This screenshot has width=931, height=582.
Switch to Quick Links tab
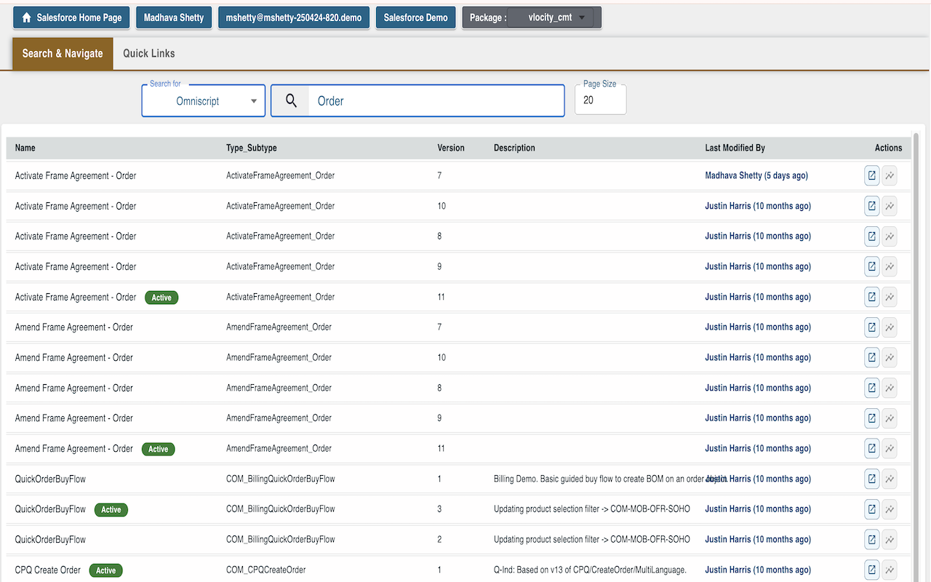[149, 53]
